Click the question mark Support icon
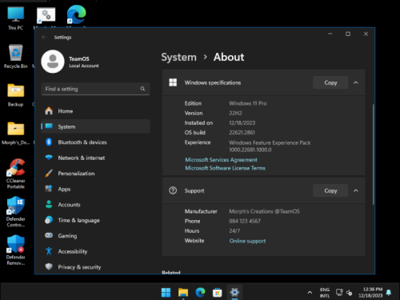The height and width of the screenshot is (300, 400). coord(173,190)
